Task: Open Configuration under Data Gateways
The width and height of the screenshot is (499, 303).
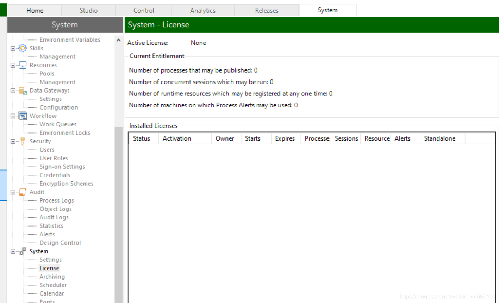Action: point(59,107)
